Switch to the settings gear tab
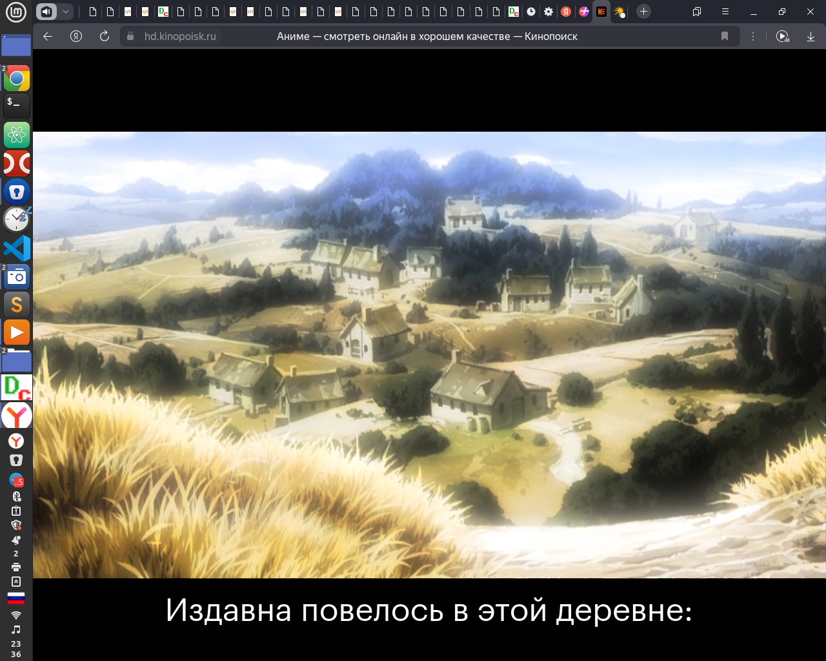The width and height of the screenshot is (826, 661). (549, 12)
